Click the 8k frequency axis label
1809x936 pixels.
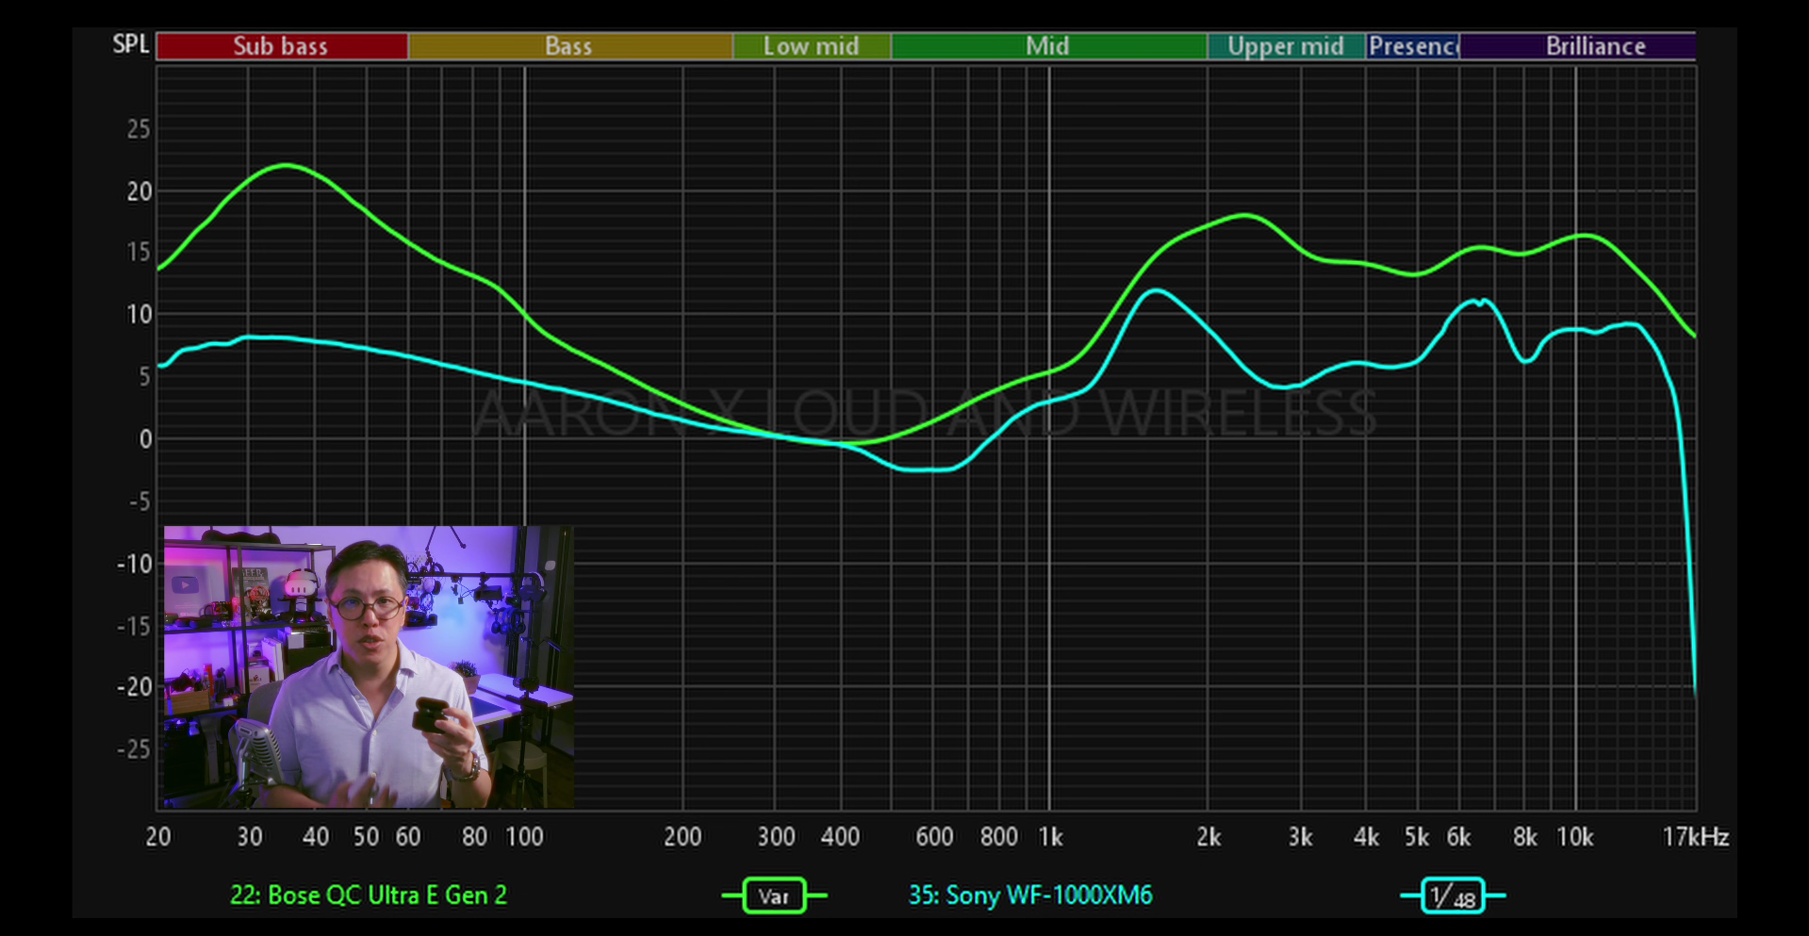(x=1524, y=837)
